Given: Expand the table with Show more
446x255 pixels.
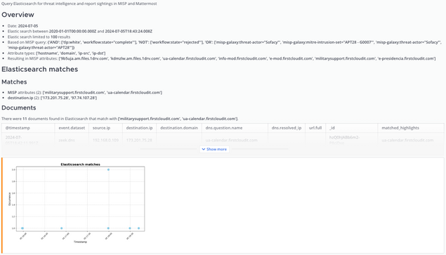Looking at the screenshot, I should pos(214,149).
